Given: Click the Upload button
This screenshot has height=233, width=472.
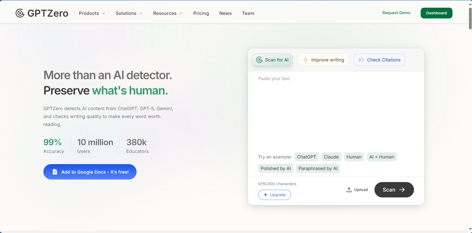Looking at the screenshot, I should (x=357, y=190).
